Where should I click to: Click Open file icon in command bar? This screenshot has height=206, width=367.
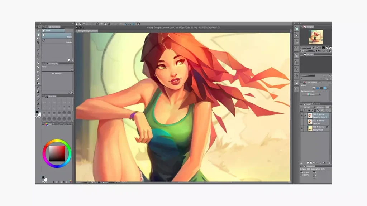click(80, 24)
